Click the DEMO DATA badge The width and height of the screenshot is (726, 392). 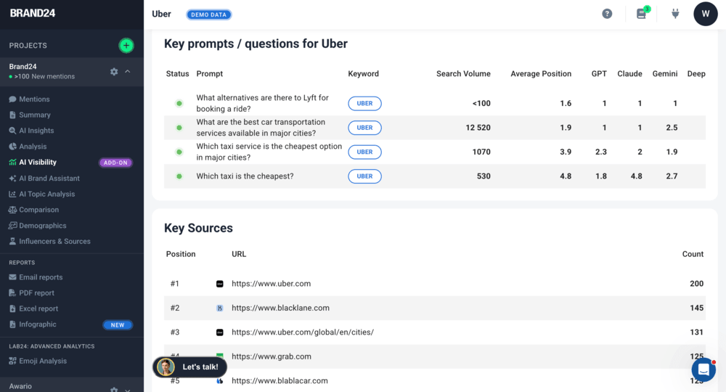209,15
